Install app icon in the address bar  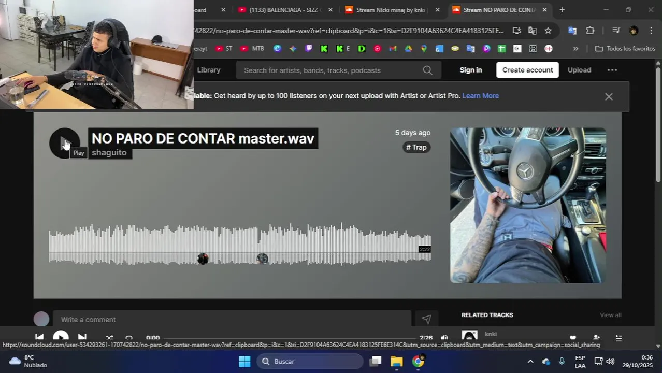click(516, 31)
